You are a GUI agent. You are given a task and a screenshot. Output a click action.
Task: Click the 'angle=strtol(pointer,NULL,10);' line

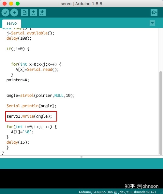(41, 96)
